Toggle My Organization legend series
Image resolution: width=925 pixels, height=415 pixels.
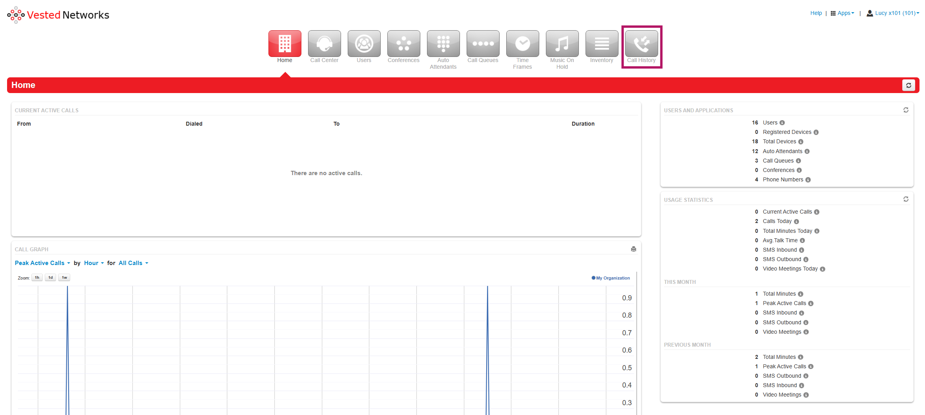tap(612, 278)
